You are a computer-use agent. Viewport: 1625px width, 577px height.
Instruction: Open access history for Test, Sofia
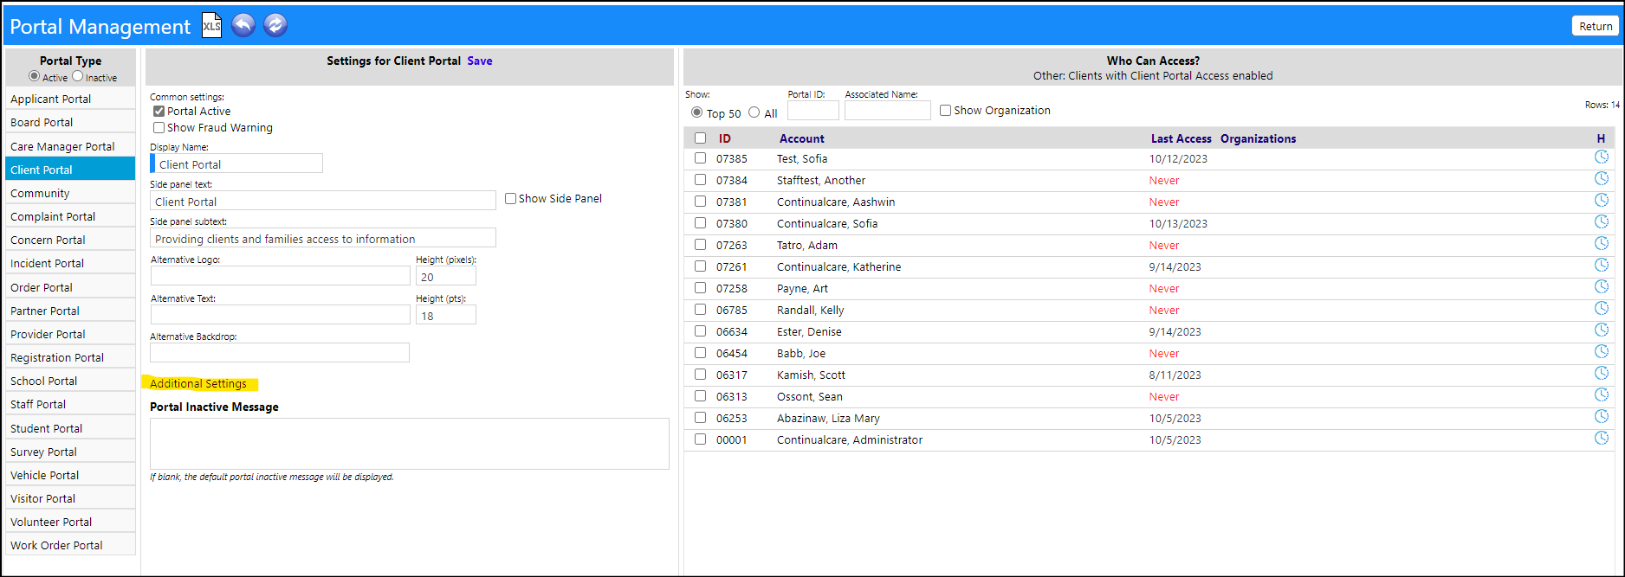pos(1602,157)
